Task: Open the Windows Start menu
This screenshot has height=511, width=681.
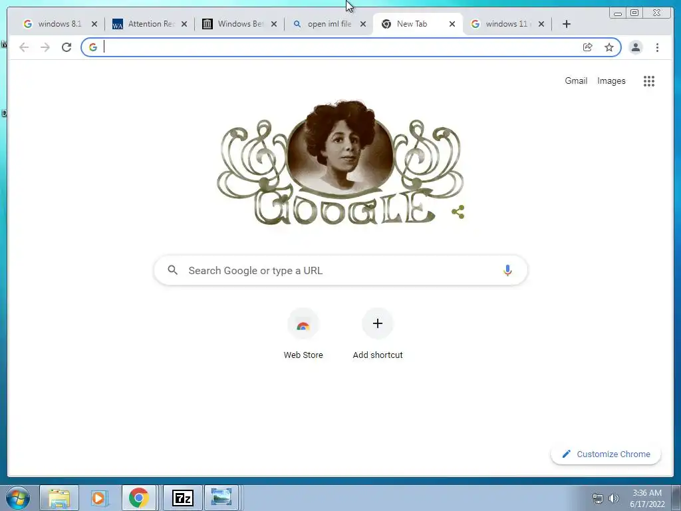Action: coord(18,498)
